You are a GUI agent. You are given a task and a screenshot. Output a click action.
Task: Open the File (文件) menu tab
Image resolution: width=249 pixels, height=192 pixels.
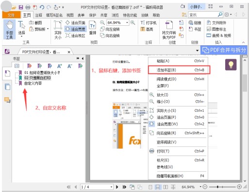pos(11,15)
